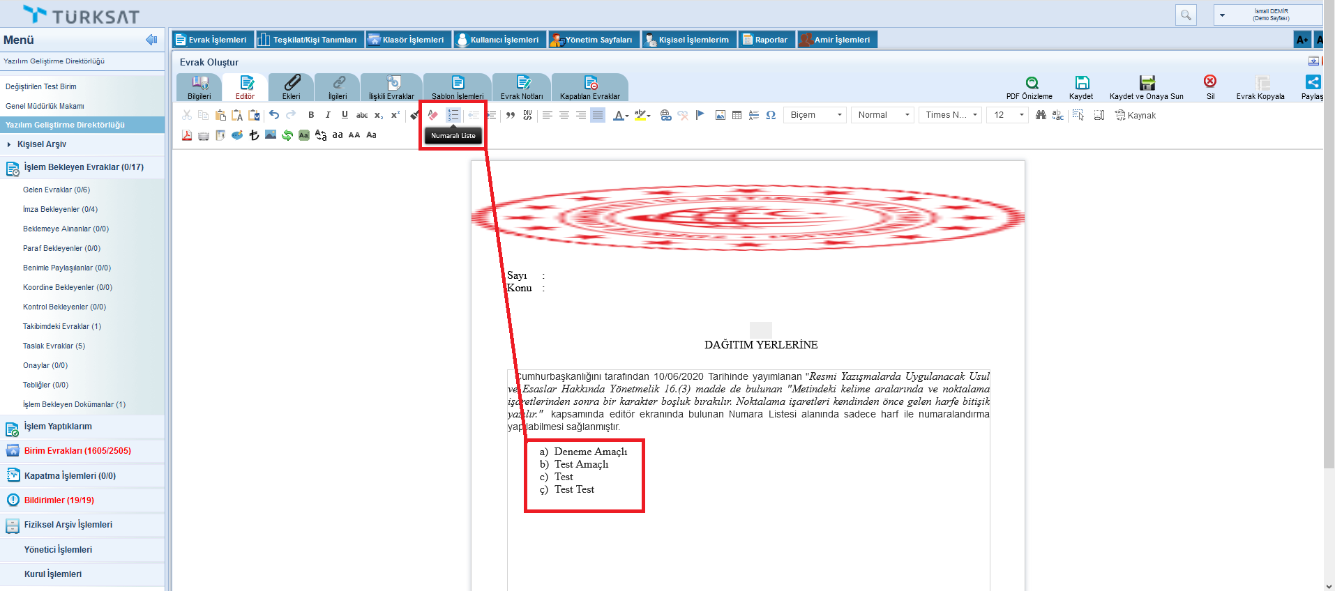Click the binoculars find icon
Viewport: 1335px width, 591px height.
pos(1041,115)
